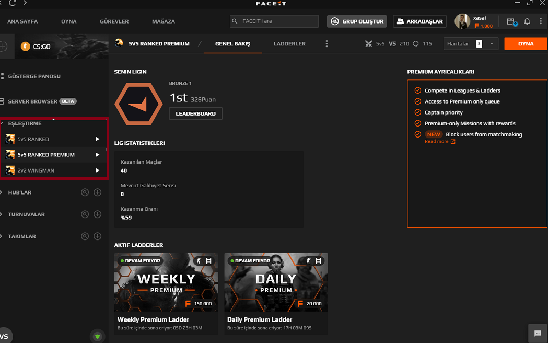Open Daily Premium Ladder card image

pyautogui.click(x=276, y=282)
